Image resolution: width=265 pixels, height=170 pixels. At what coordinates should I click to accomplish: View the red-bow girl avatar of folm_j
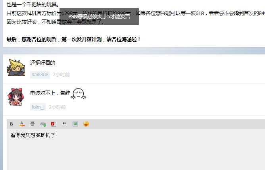click(16, 97)
